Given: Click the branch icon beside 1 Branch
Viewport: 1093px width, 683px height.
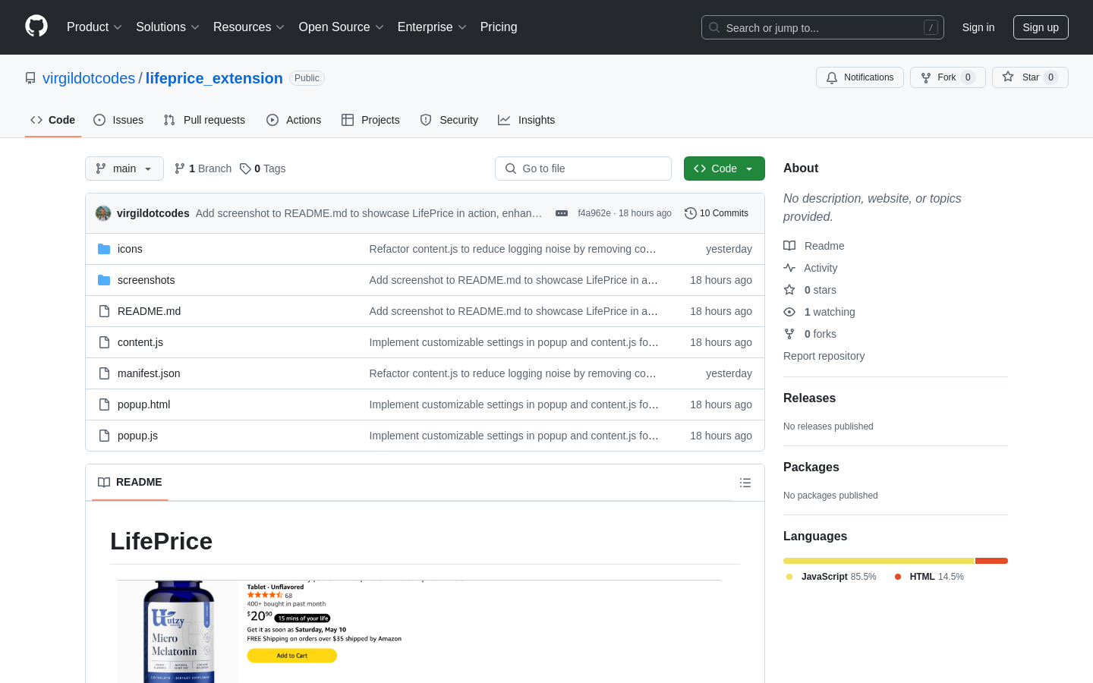Looking at the screenshot, I should click(x=180, y=168).
